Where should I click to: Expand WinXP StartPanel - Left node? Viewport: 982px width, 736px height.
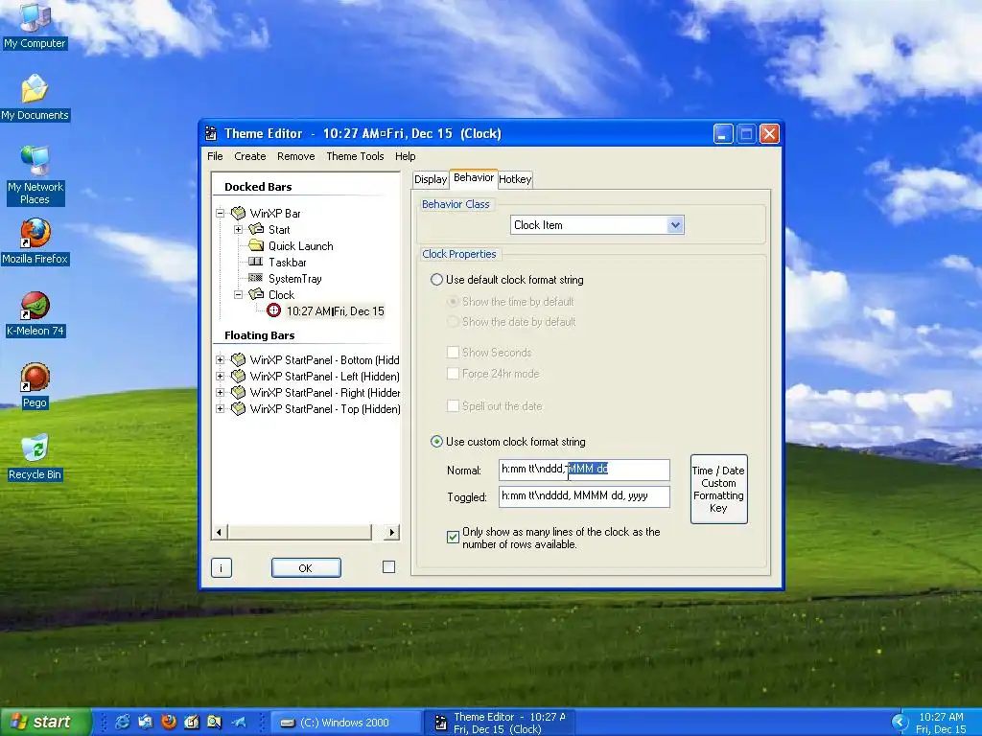point(221,376)
